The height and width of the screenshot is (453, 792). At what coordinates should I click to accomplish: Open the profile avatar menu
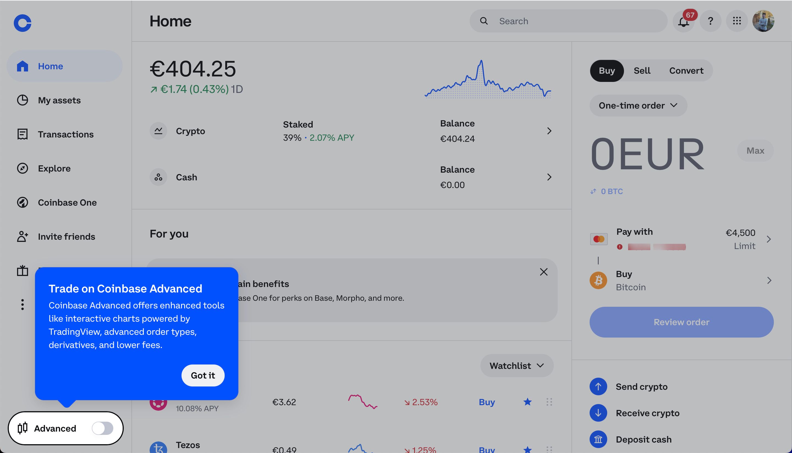pos(763,21)
